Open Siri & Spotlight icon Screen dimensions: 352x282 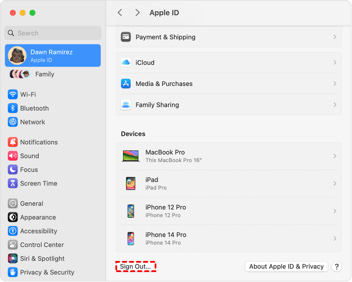[12, 259]
